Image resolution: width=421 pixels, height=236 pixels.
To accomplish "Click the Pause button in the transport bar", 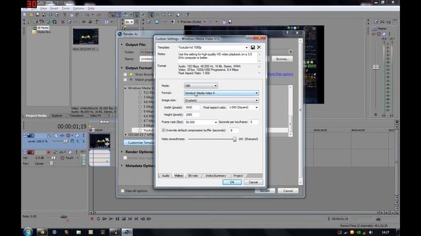I will click(x=117, y=219).
